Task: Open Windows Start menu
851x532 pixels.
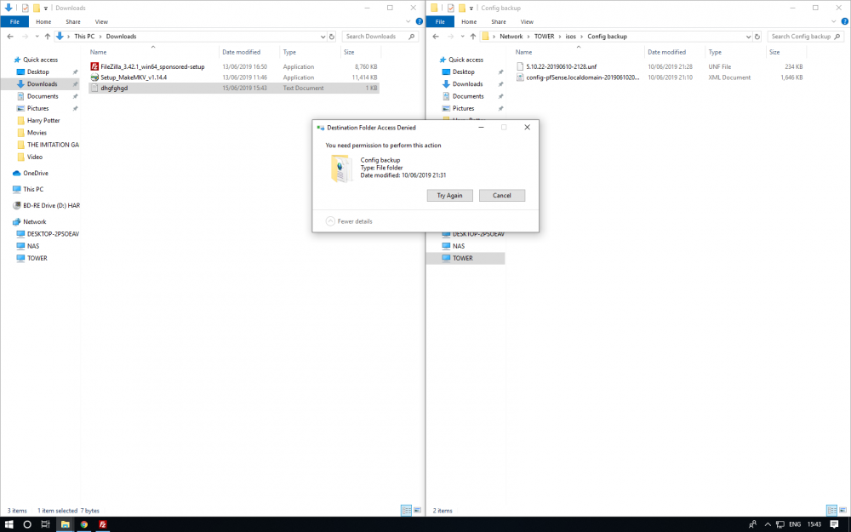Action: pos(9,524)
